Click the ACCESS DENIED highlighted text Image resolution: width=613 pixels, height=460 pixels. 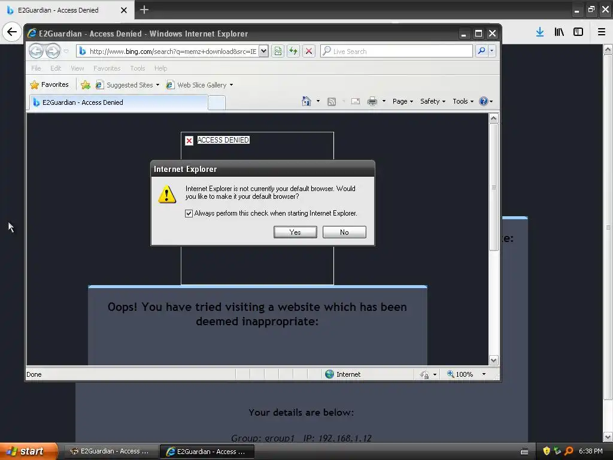pos(223,140)
